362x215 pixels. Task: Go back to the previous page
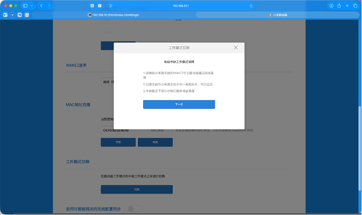41,6
